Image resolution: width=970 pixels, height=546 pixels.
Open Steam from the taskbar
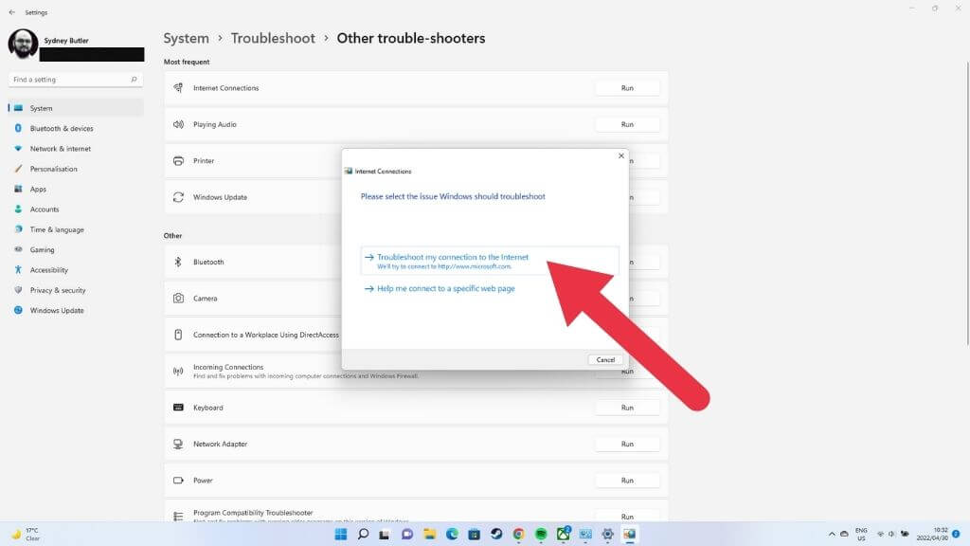[x=496, y=535]
